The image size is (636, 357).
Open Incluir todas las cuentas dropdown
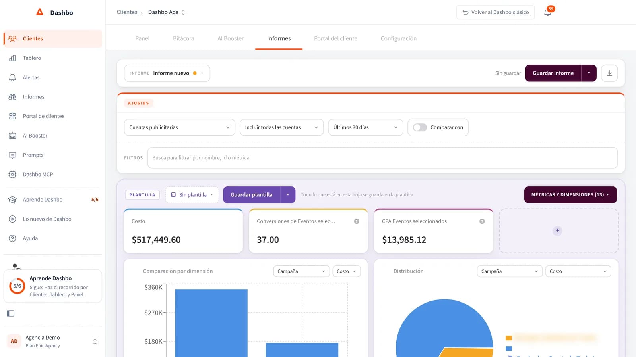pyautogui.click(x=282, y=127)
